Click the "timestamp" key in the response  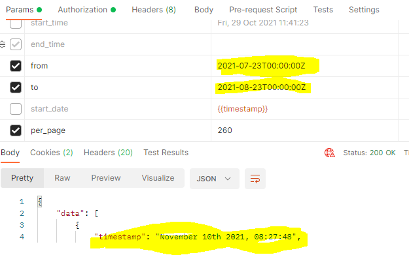(120, 237)
